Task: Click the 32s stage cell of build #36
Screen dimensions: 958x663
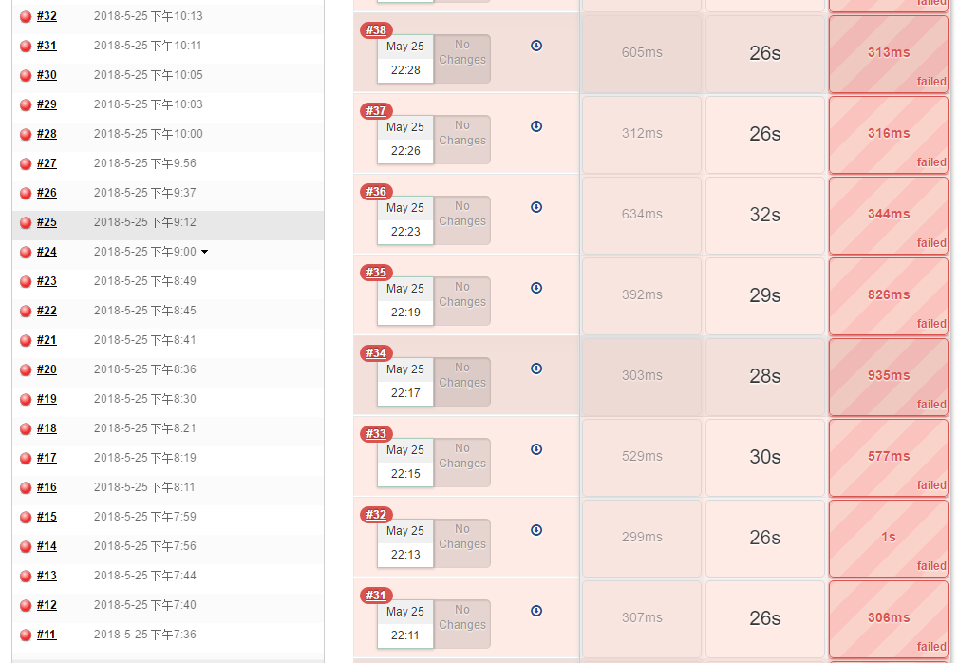Action: 765,215
